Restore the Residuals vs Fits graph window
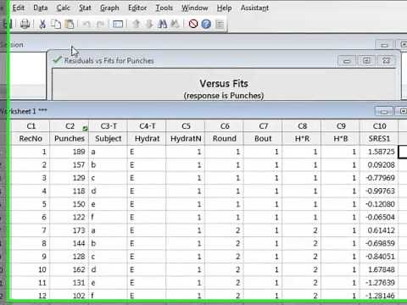 (366, 61)
